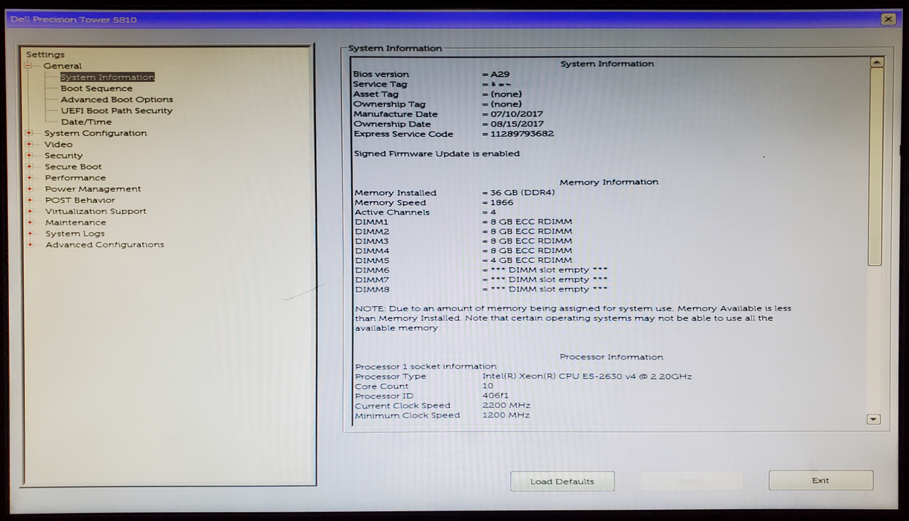Select the POST Behavior label
909x521 pixels.
(80, 200)
